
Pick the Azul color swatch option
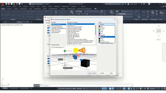point(107,33)
